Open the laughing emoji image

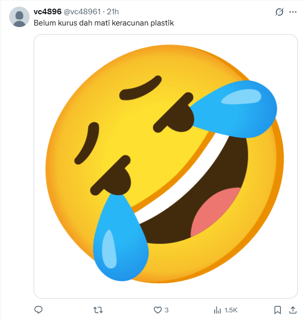(165, 166)
